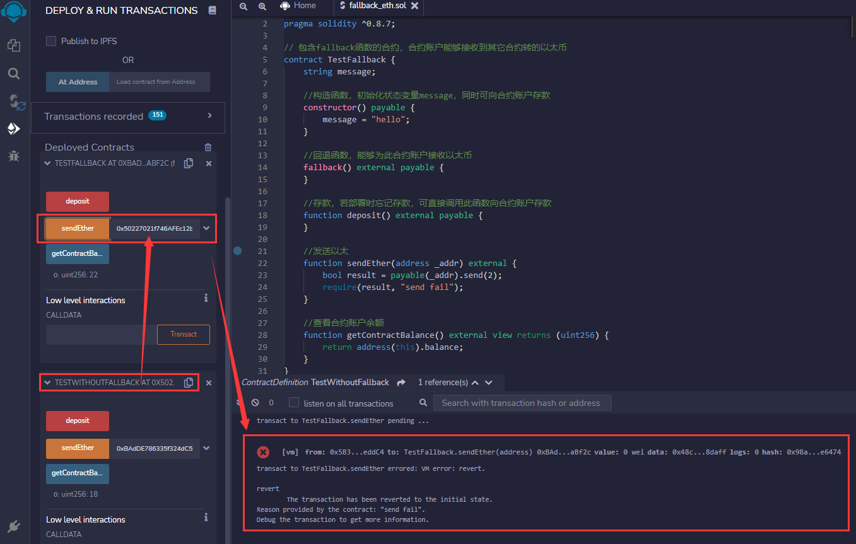The image size is (856, 544).
Task: Click the Transact button under CALLDATA
Action: click(183, 335)
